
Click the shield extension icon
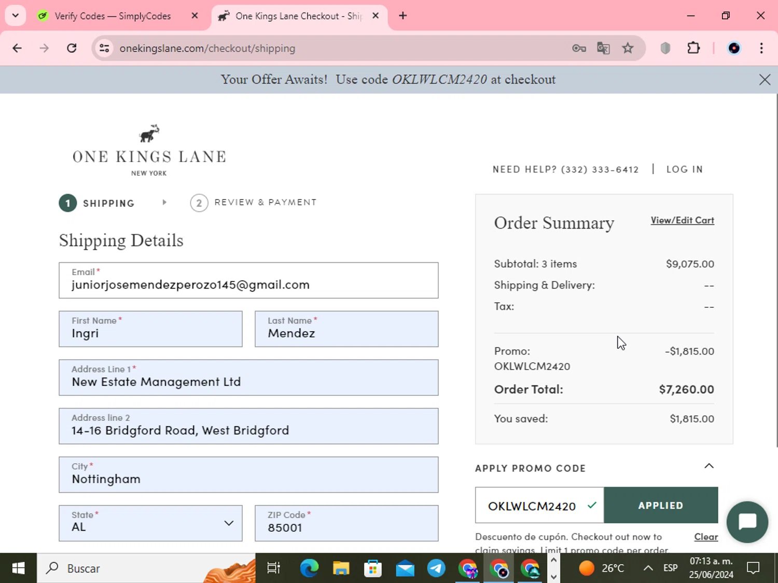click(665, 48)
